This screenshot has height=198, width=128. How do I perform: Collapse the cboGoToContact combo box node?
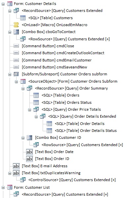10,32
